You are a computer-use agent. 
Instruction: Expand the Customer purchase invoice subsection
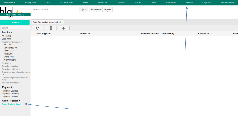click(16, 73)
